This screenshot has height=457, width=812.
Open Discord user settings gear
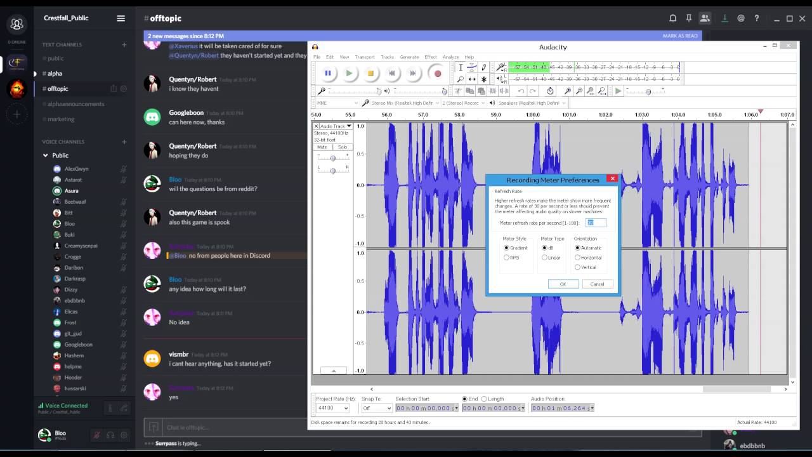pos(124,435)
